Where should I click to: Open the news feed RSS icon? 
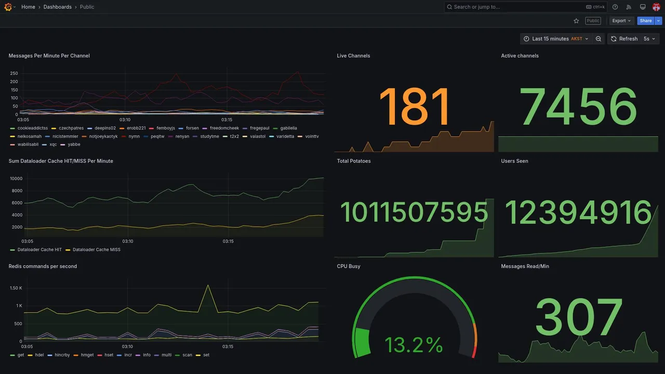click(x=629, y=7)
